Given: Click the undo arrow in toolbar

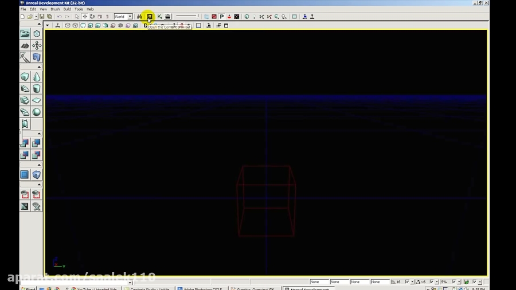Looking at the screenshot, I should coord(59,17).
